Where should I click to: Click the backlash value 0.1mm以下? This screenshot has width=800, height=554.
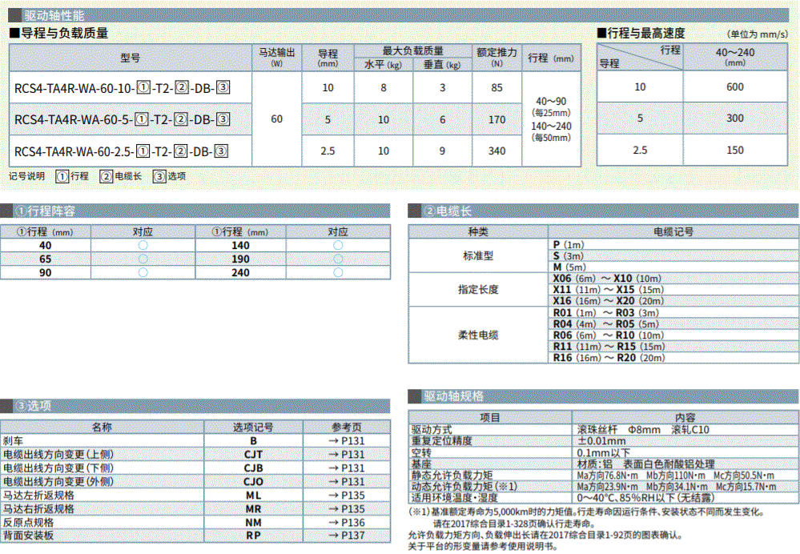pos(604,453)
